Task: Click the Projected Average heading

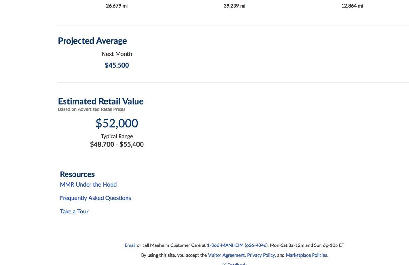Action: pos(92,41)
